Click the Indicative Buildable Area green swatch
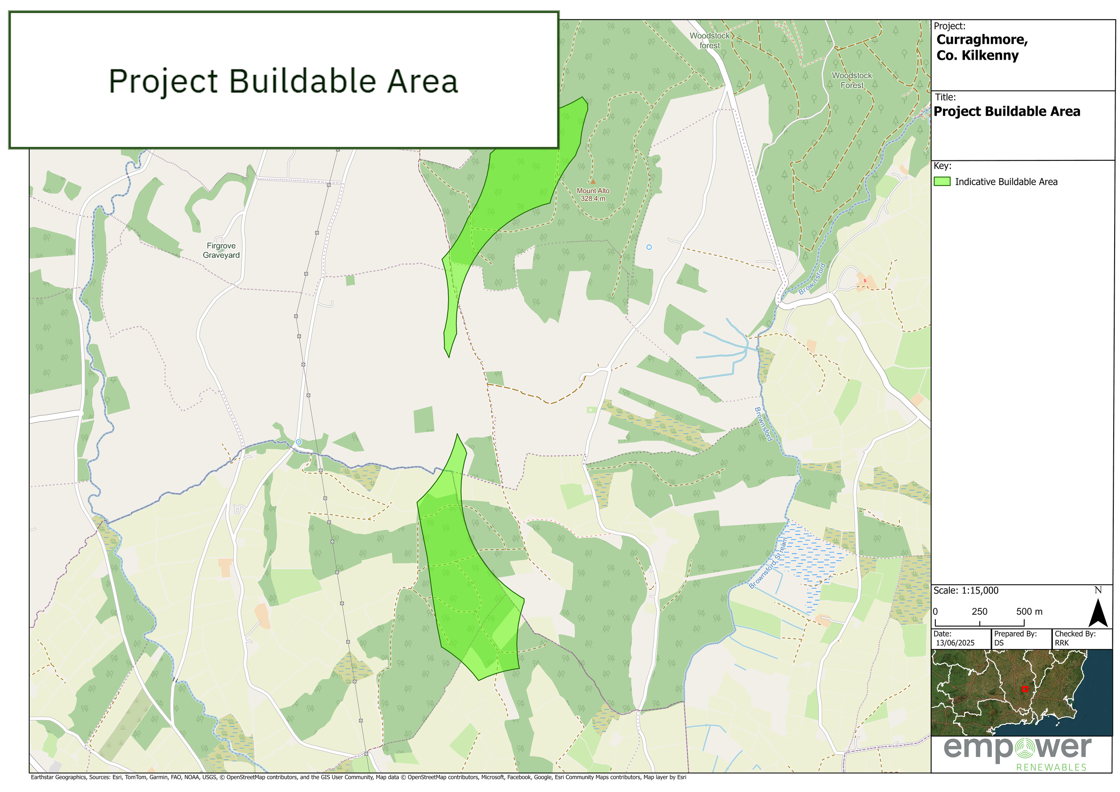 point(942,181)
